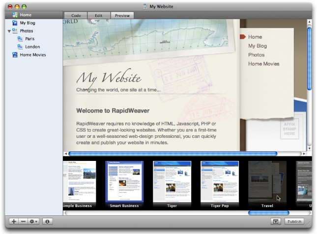The width and height of the screenshot is (317, 234).
Task: Click the window resize grip corner
Action: 308,224
